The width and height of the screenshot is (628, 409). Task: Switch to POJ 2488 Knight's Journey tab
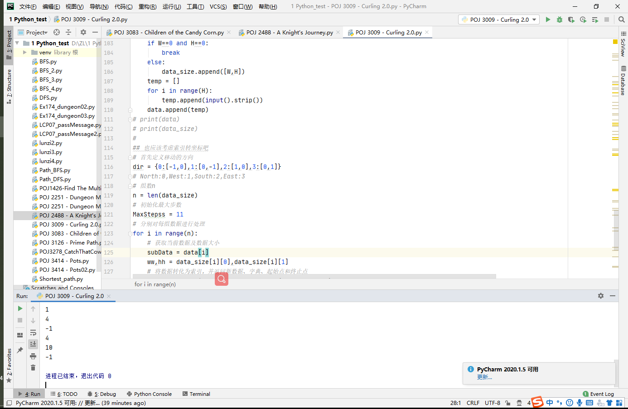pos(289,32)
